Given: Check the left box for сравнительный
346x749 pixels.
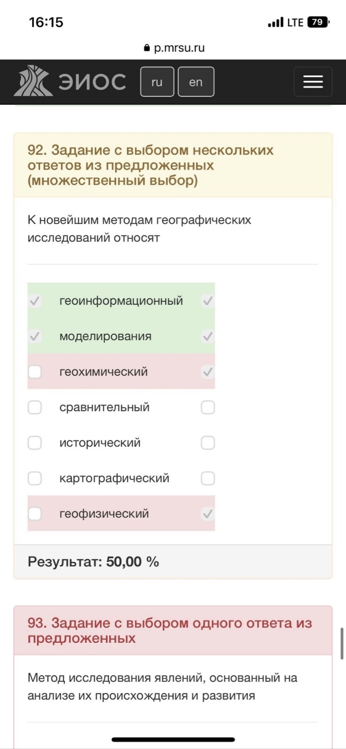Looking at the screenshot, I should [35, 407].
